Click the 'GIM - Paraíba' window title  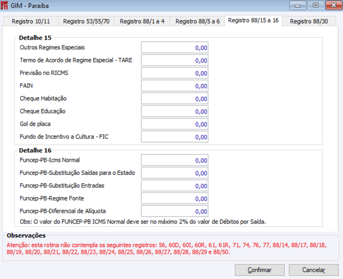coord(30,6)
